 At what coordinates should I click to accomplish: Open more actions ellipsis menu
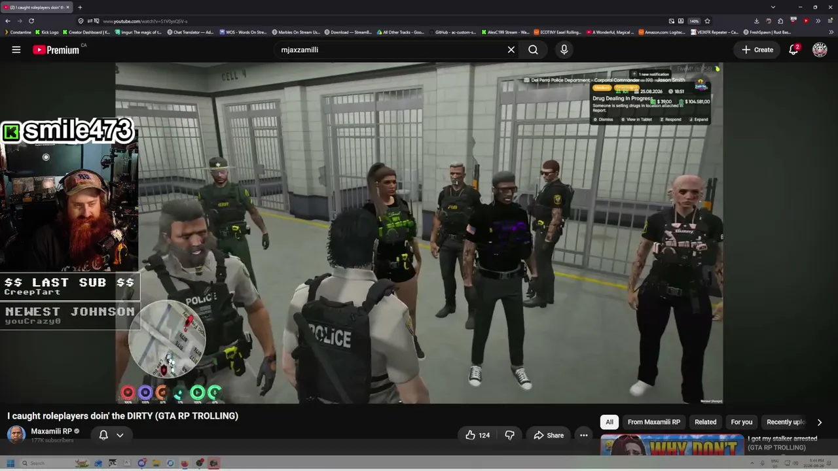tap(584, 435)
